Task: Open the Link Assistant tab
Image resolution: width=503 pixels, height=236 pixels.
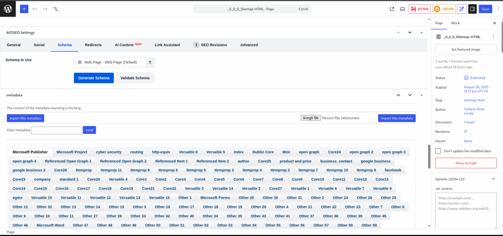Action: 168,45
